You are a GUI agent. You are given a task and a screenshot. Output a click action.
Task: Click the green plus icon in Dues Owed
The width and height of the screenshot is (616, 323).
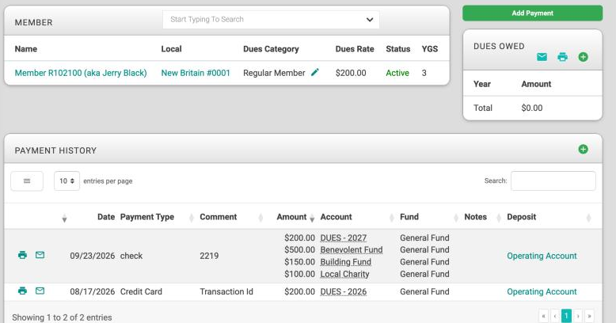583,57
